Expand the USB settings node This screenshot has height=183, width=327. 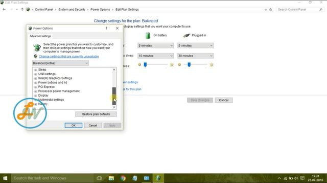(35, 74)
